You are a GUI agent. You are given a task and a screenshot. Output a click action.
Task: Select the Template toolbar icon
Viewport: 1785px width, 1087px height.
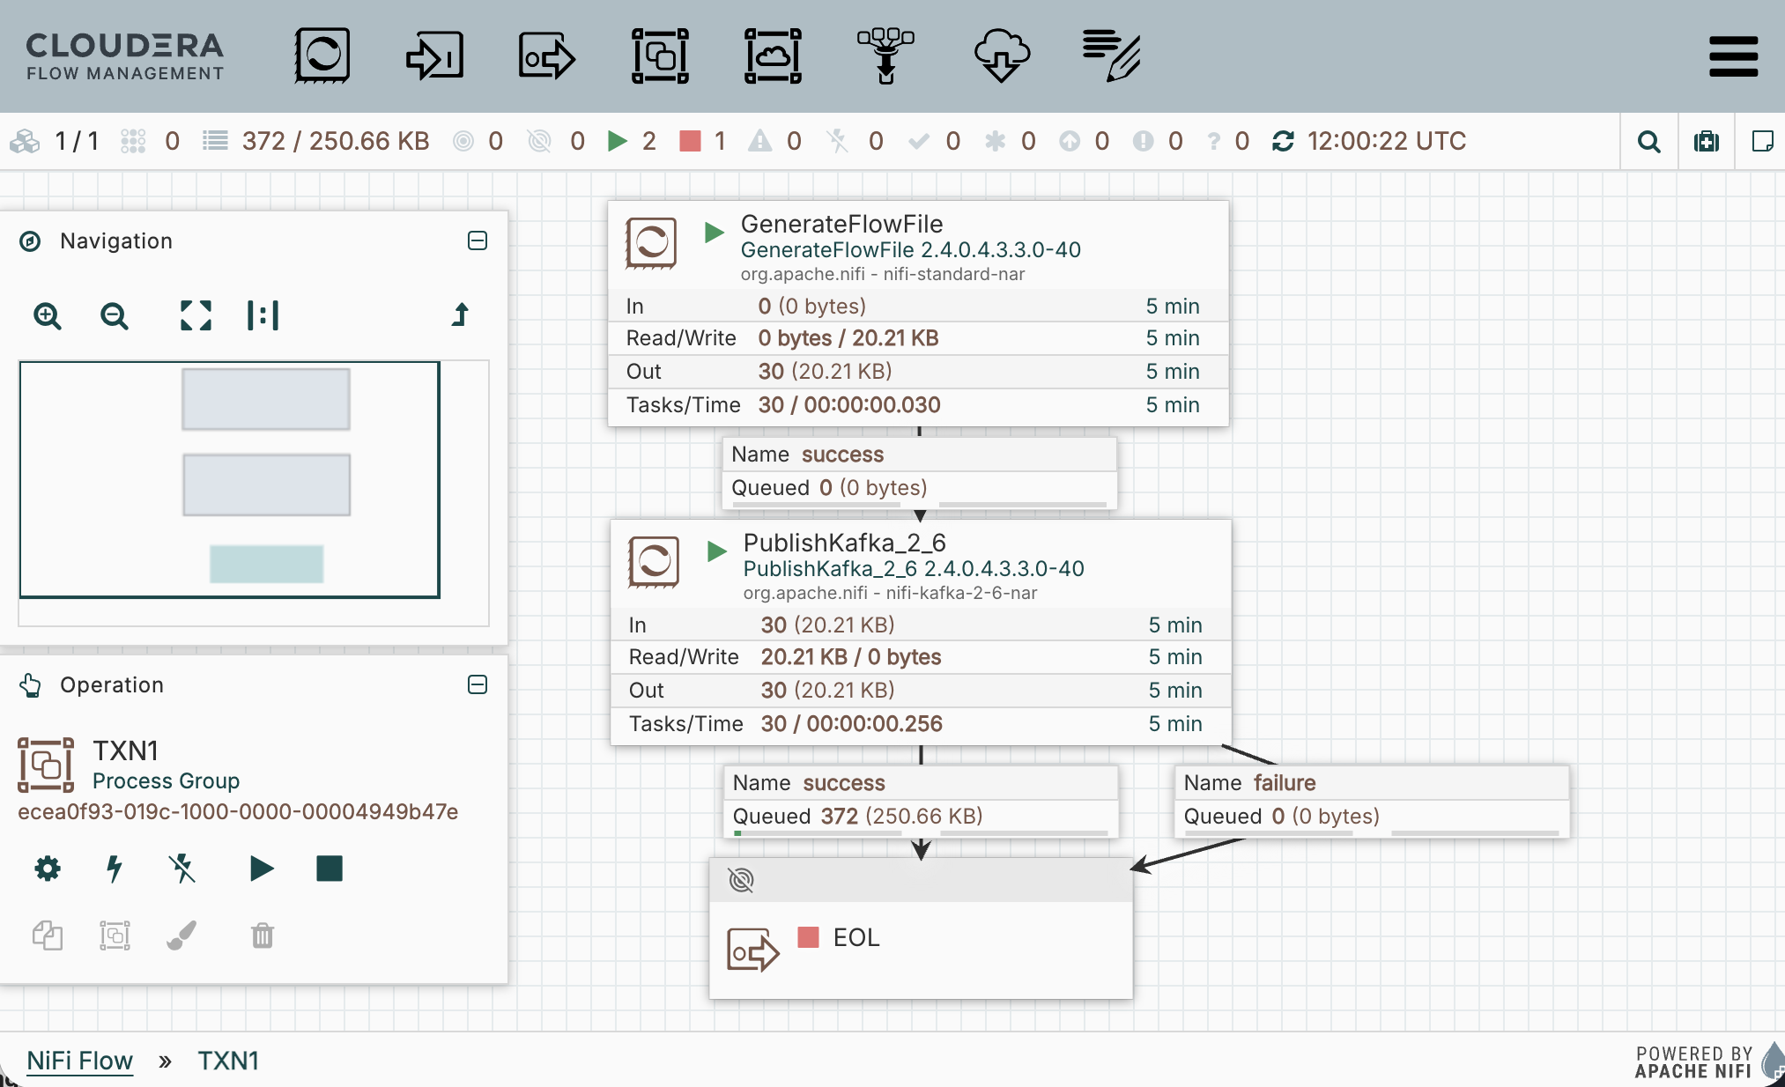click(1001, 55)
